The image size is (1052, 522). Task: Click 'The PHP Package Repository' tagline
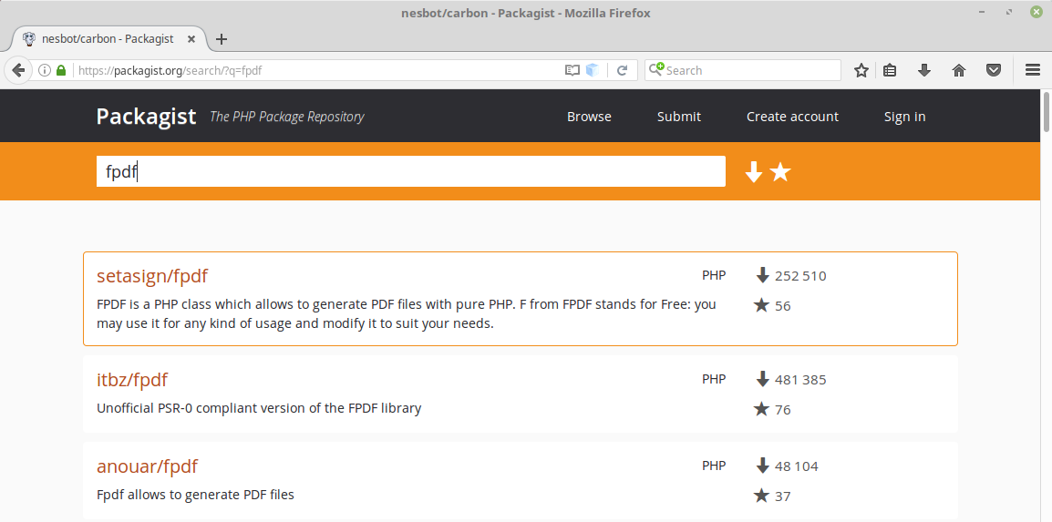(x=287, y=117)
